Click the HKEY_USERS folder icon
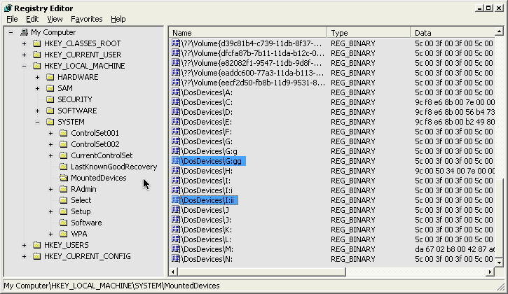Image resolution: width=508 pixels, height=294 pixels. (x=37, y=245)
